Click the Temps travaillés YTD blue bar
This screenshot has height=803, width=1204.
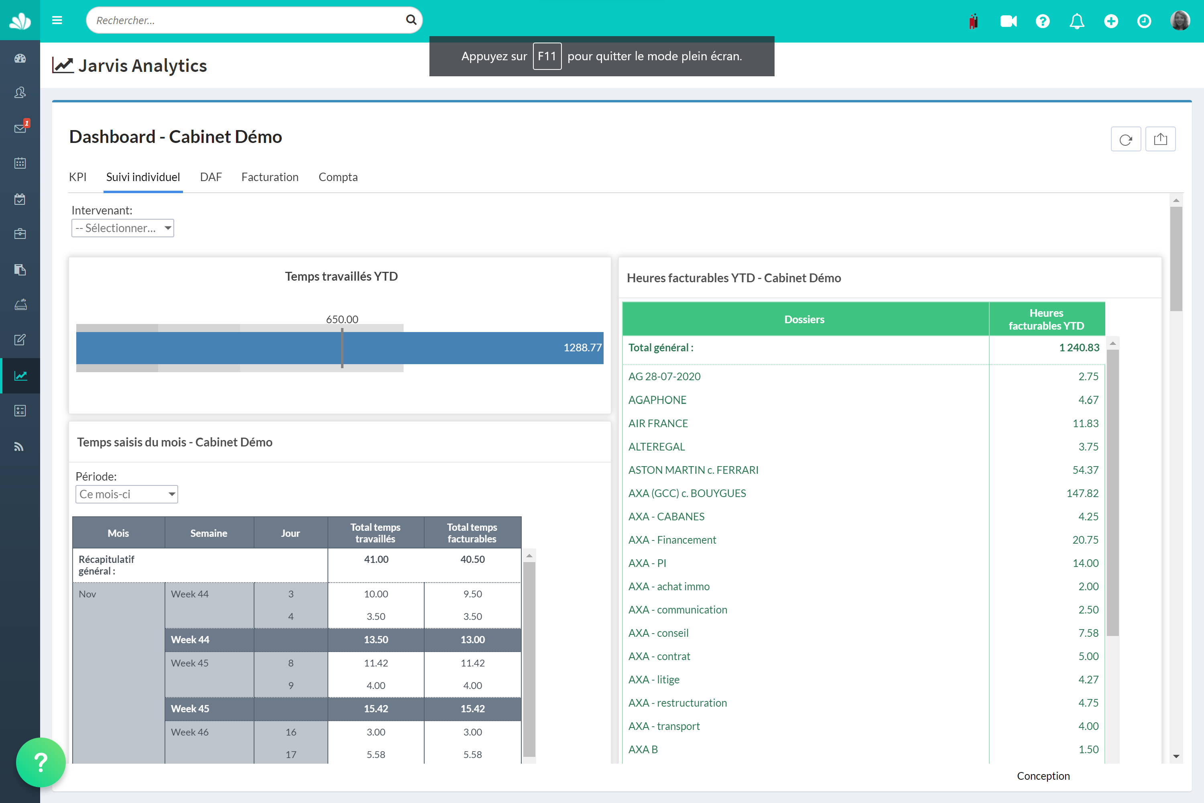tap(340, 348)
